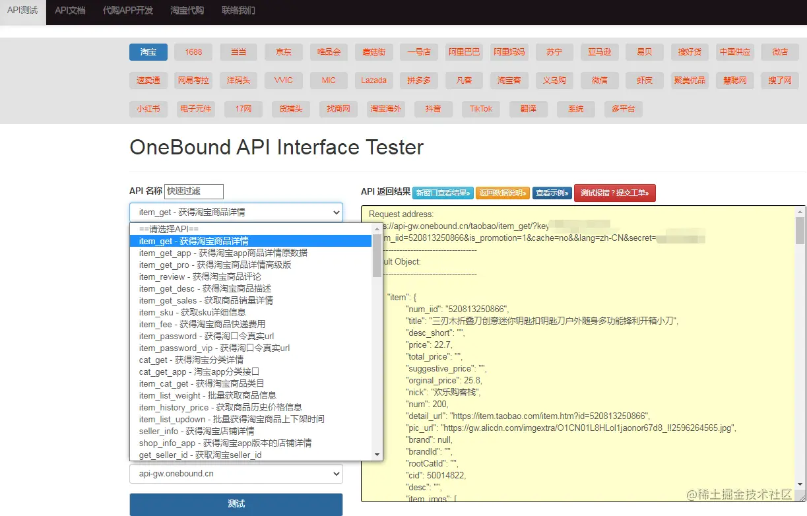The height and width of the screenshot is (516, 807).
Task: Open the API测试 tab
Action: [x=22, y=11]
